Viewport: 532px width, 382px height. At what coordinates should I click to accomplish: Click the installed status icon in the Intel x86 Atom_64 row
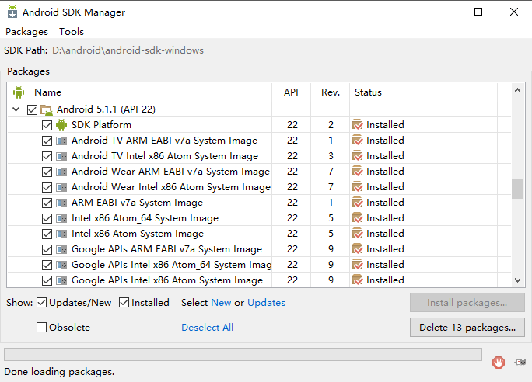point(357,218)
